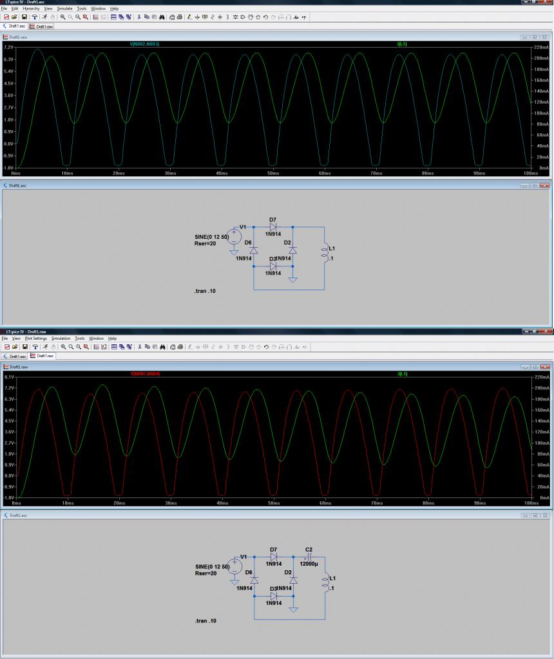Click .tran .10 directive in top schematic
Viewport: 554px width, 659px height.
(205, 291)
